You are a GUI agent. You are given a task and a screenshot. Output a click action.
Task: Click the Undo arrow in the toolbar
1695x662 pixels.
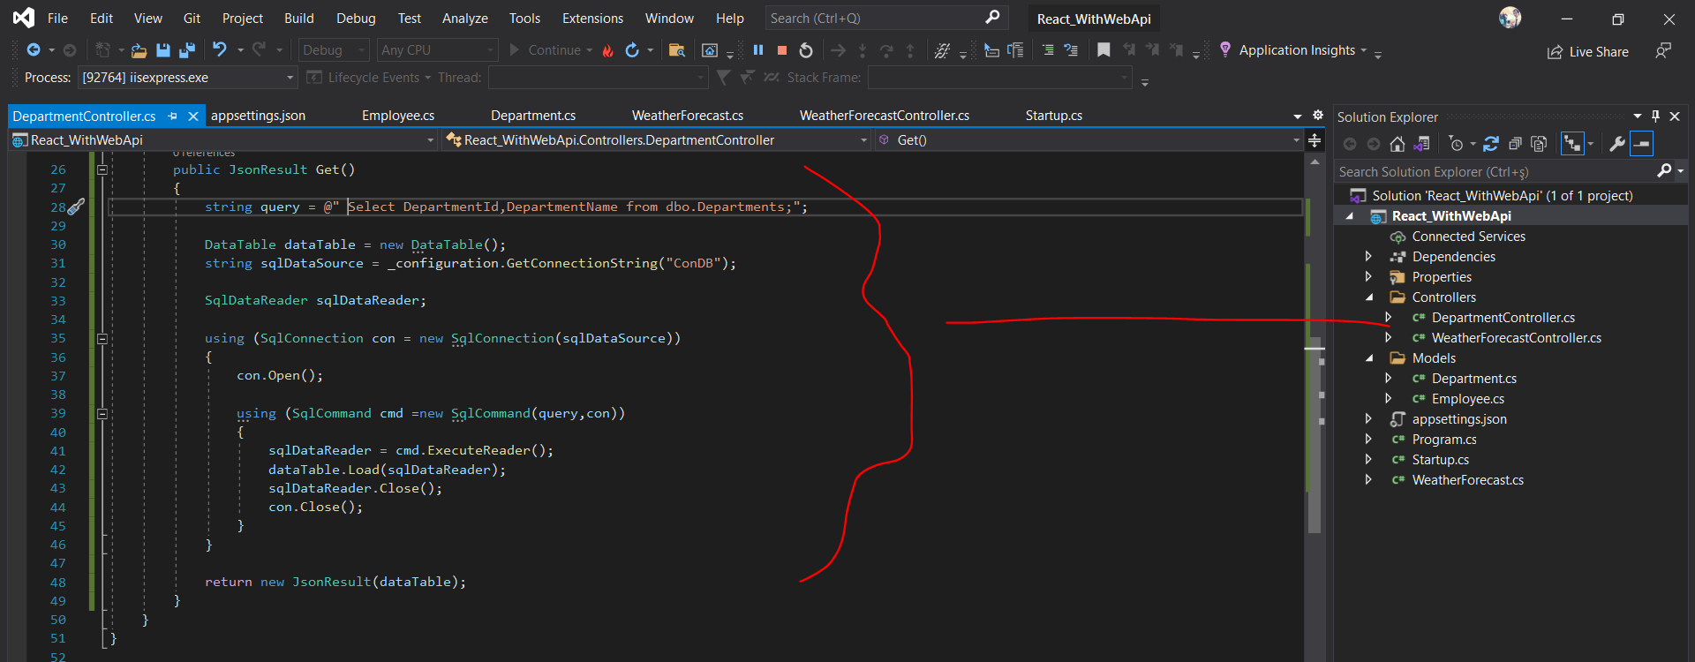[x=220, y=50]
